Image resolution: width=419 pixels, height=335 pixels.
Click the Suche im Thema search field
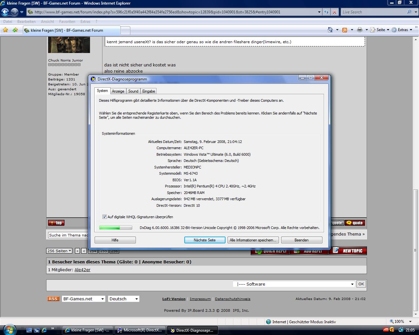click(68, 235)
